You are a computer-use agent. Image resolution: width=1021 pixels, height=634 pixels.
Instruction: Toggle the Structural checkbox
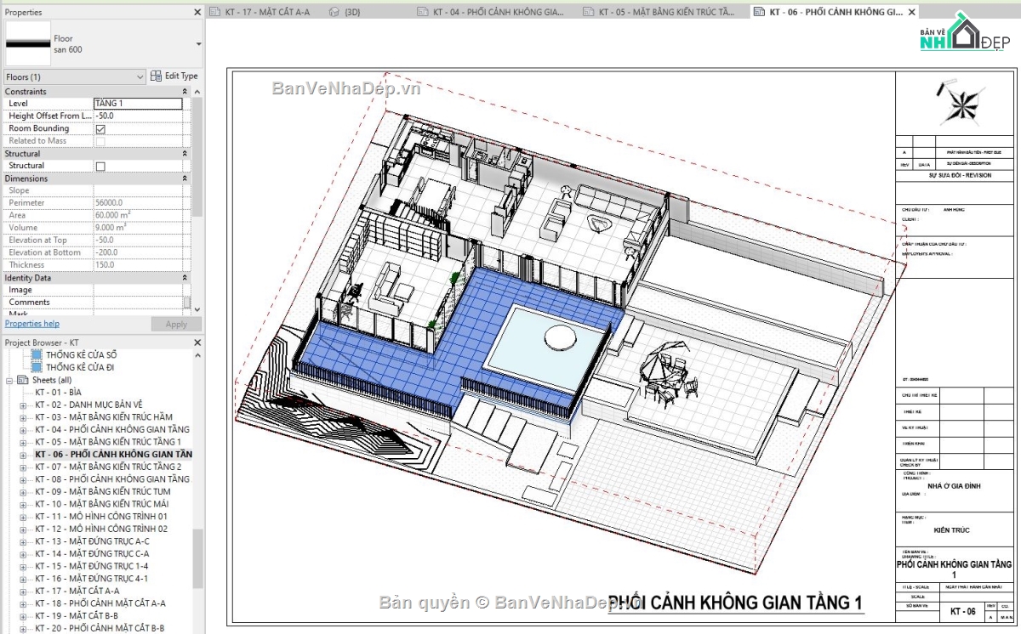click(x=100, y=166)
